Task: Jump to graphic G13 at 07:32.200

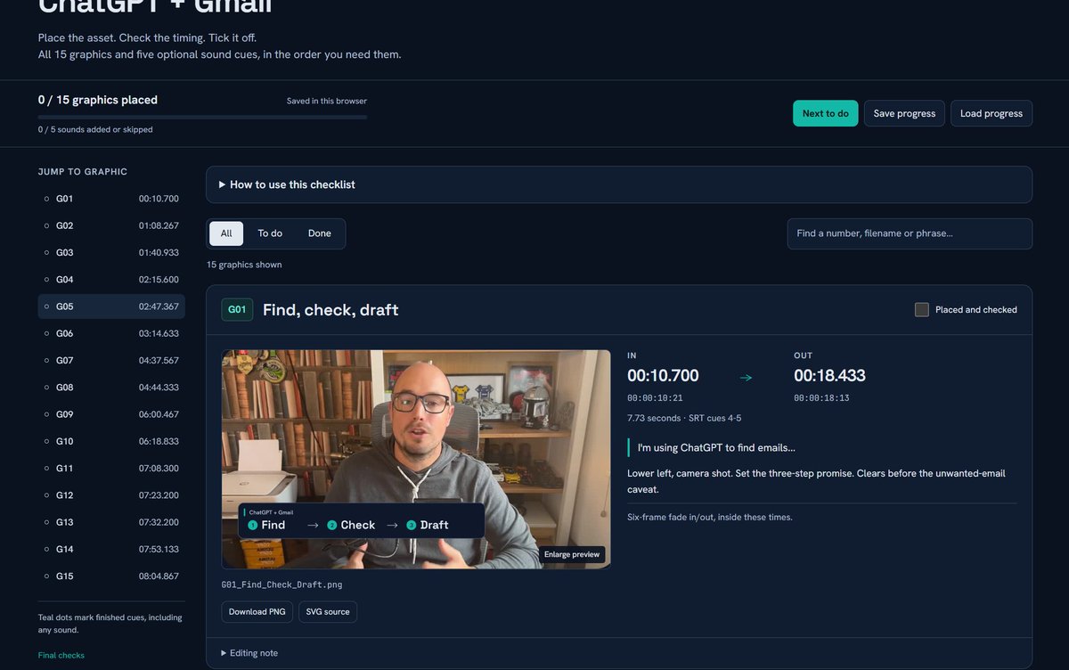Action: 111,522
